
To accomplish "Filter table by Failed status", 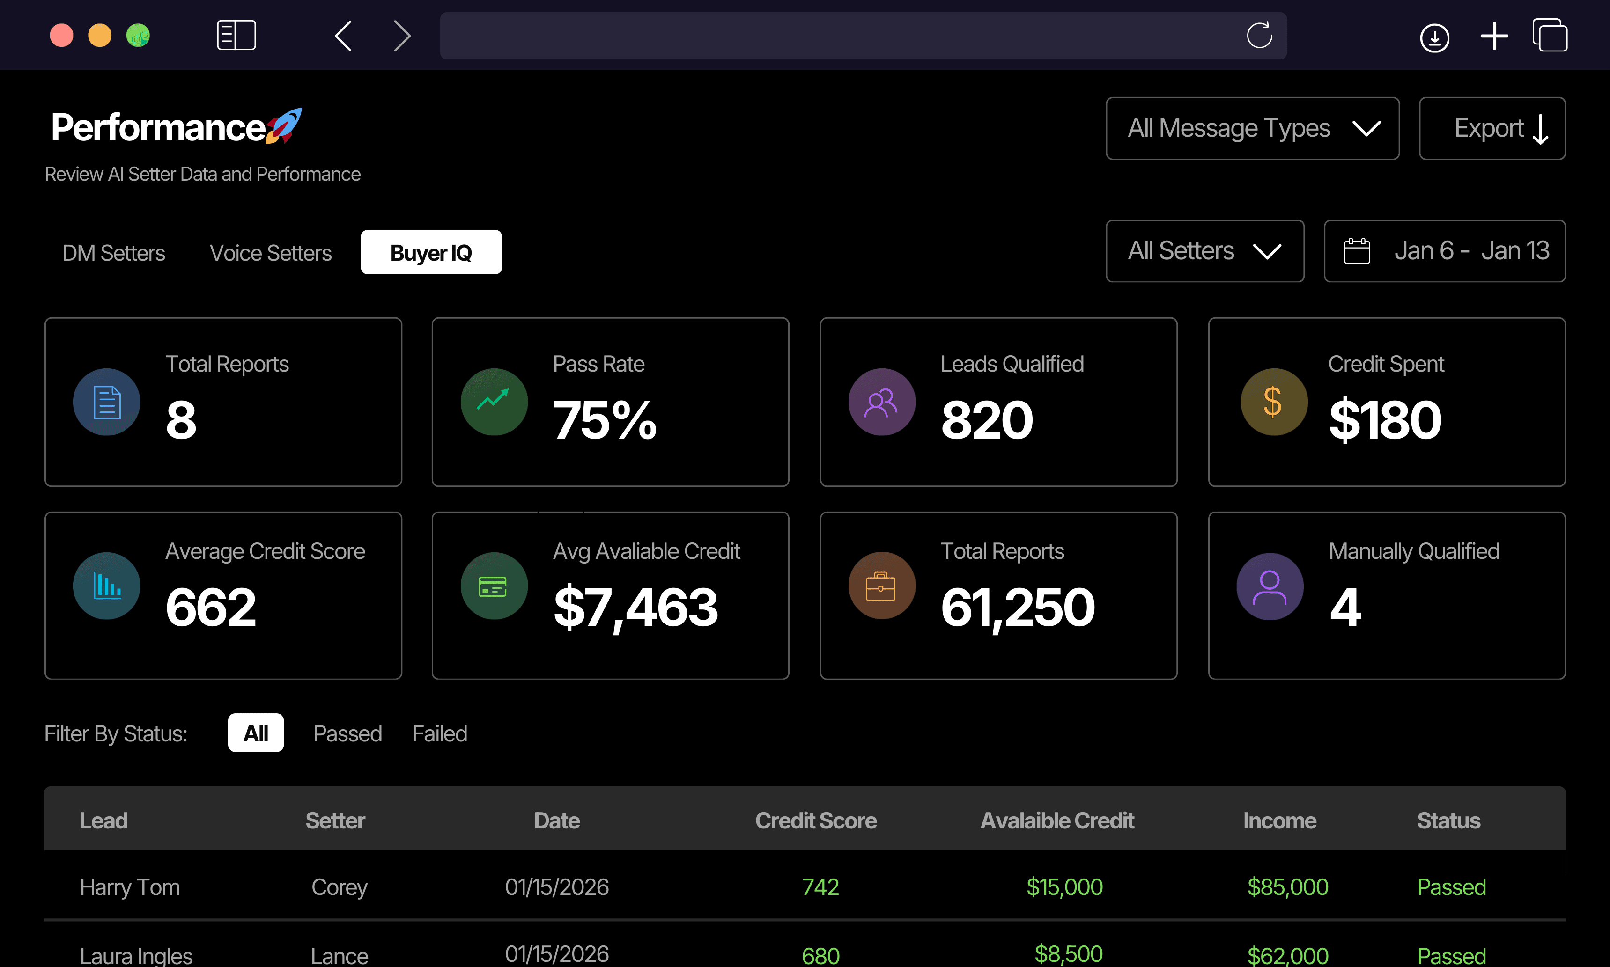I will (x=439, y=734).
